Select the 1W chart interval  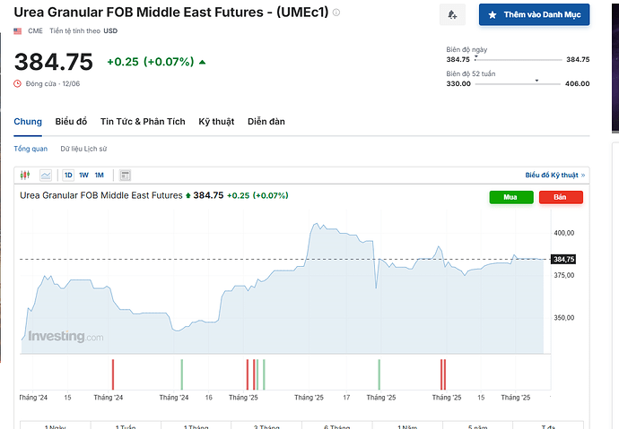click(x=83, y=176)
